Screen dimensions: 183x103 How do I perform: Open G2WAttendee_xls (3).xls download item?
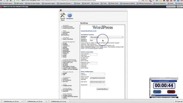11,102
